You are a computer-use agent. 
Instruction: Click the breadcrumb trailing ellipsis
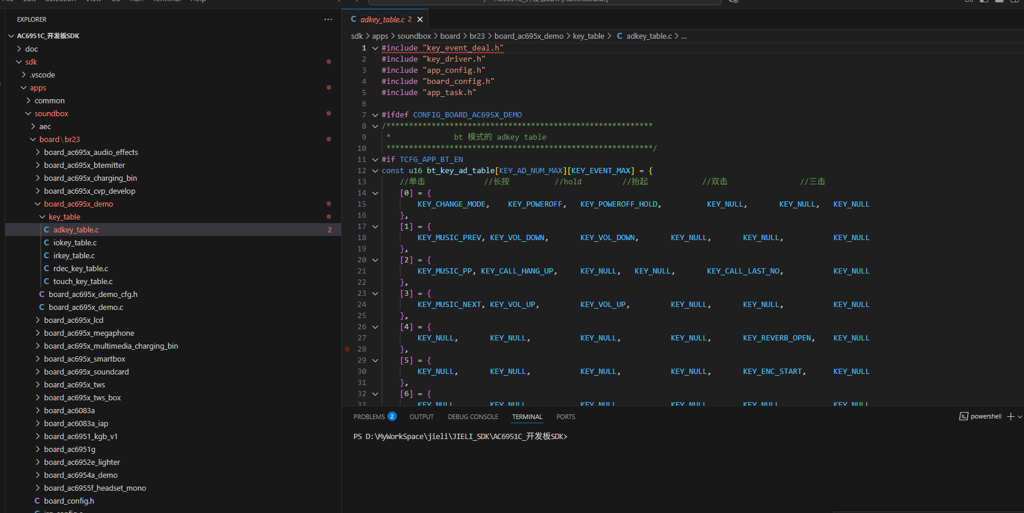tap(683, 36)
